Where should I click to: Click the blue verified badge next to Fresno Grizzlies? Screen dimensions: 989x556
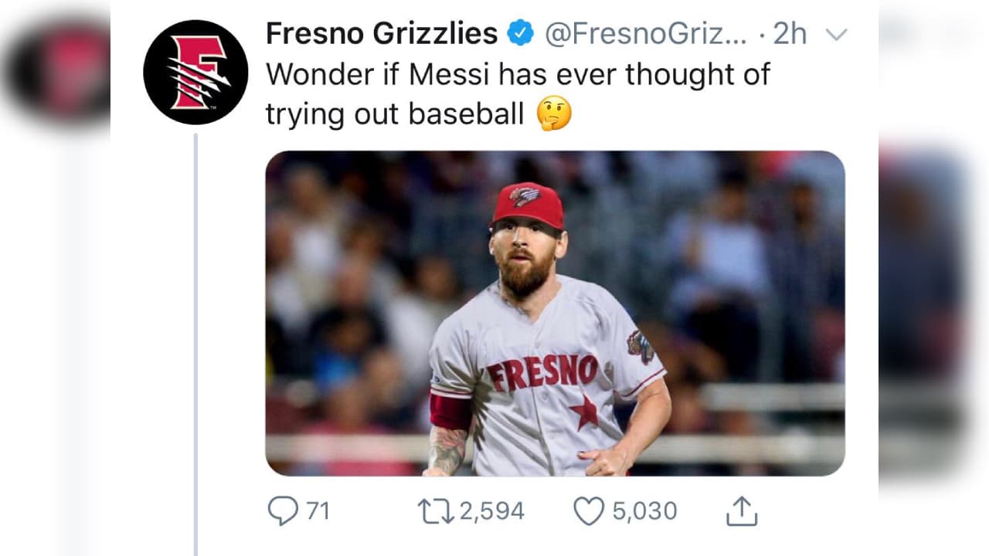[518, 33]
